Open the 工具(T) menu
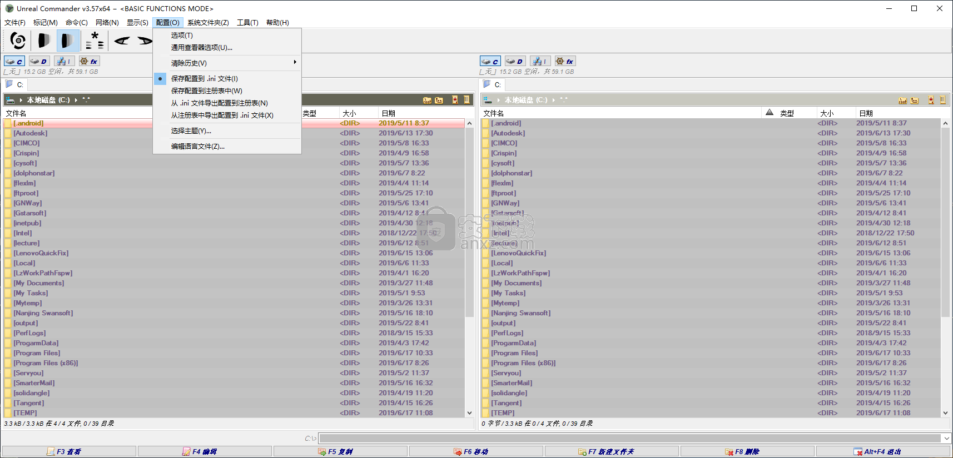This screenshot has height=458, width=953. pos(247,23)
